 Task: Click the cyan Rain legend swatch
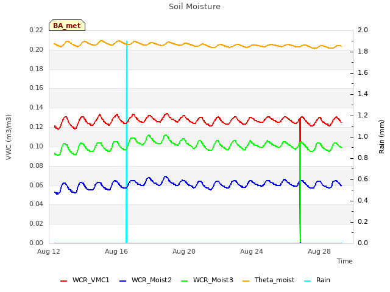[307, 281]
